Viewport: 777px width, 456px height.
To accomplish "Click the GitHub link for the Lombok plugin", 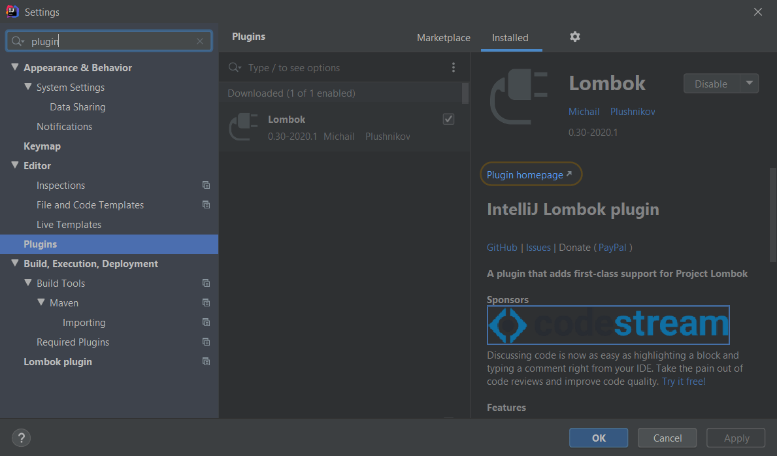I will click(x=502, y=247).
